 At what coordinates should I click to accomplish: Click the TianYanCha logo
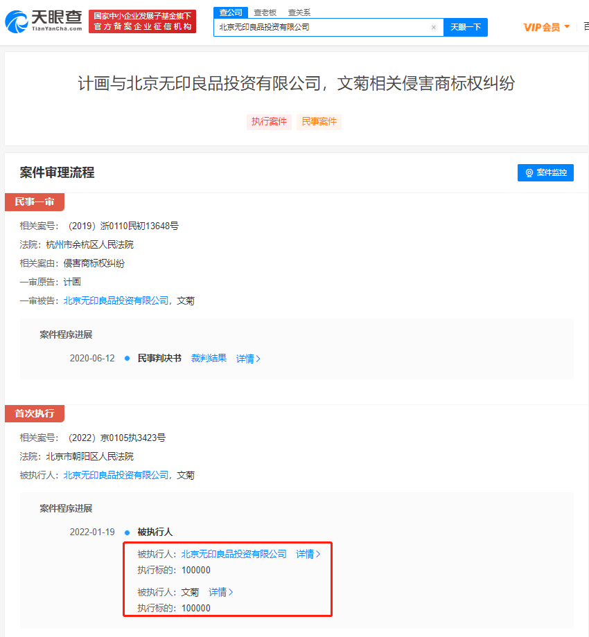point(44,21)
